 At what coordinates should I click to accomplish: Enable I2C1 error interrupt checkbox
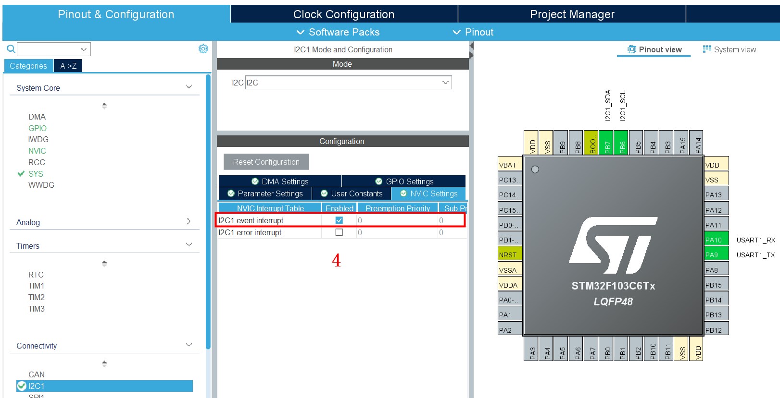[339, 232]
